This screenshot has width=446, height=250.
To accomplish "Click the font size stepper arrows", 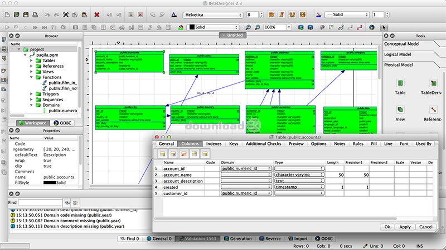I will (261, 15).
